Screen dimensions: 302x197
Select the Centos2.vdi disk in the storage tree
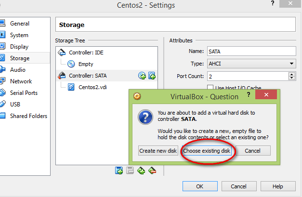pos(93,87)
